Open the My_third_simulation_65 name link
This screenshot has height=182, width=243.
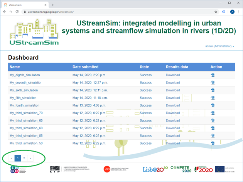click(26, 120)
